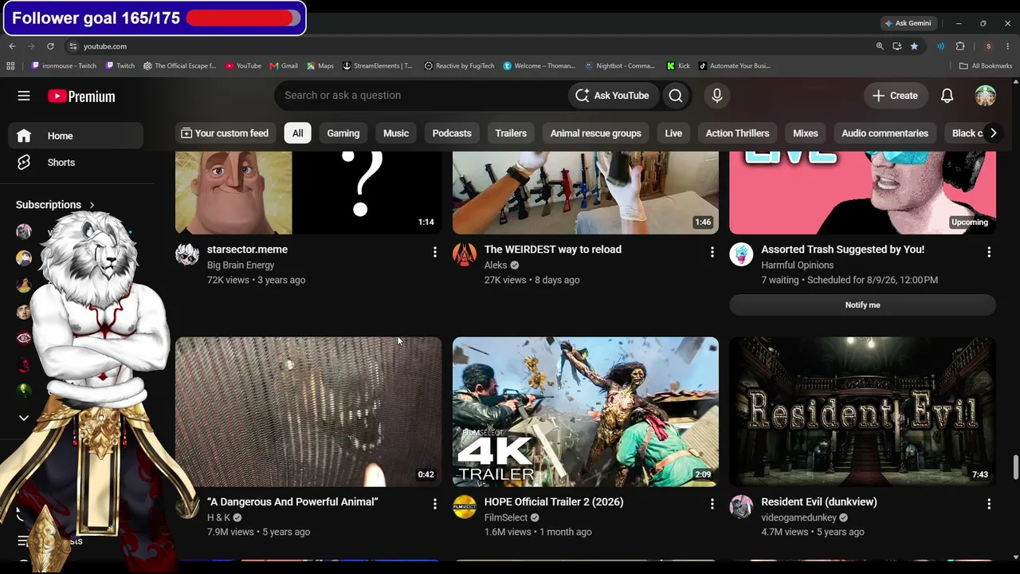Open the Nightbot bookmark
This screenshot has width=1020, height=574.
pos(620,66)
